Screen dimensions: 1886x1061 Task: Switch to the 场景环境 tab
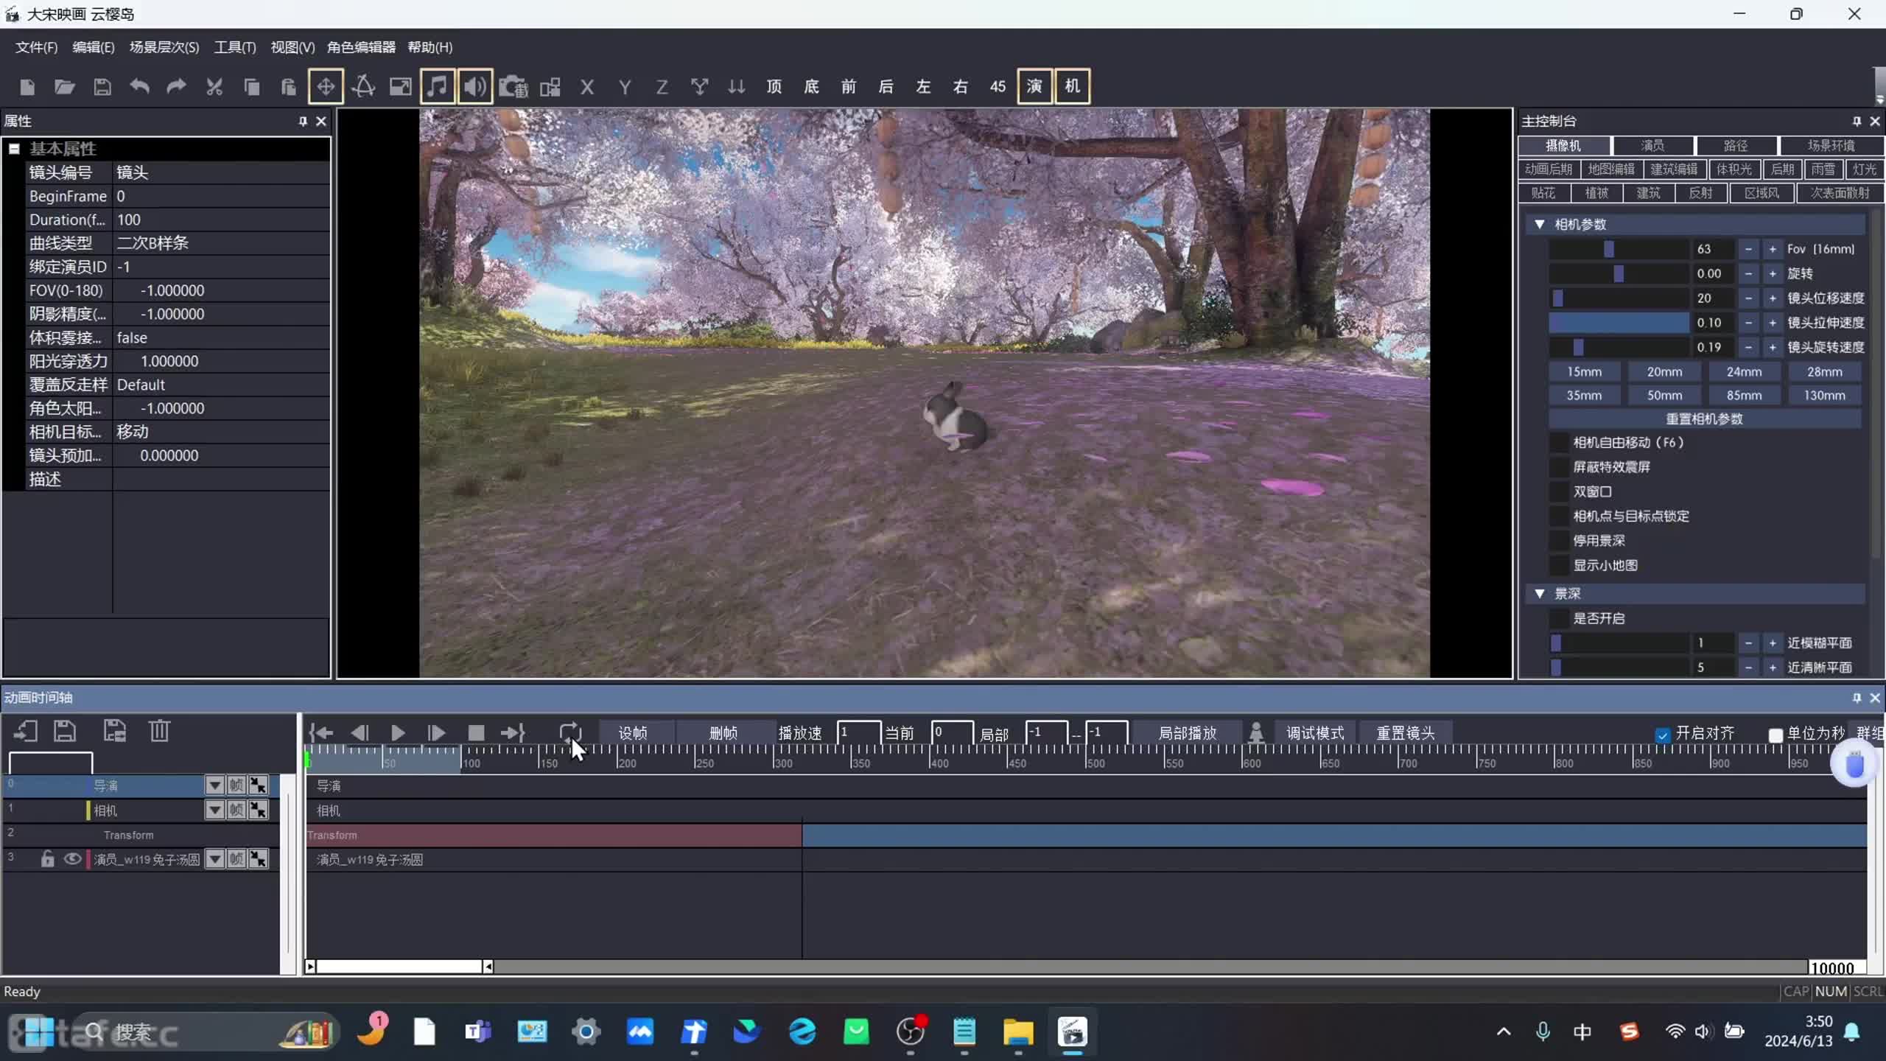click(1831, 146)
